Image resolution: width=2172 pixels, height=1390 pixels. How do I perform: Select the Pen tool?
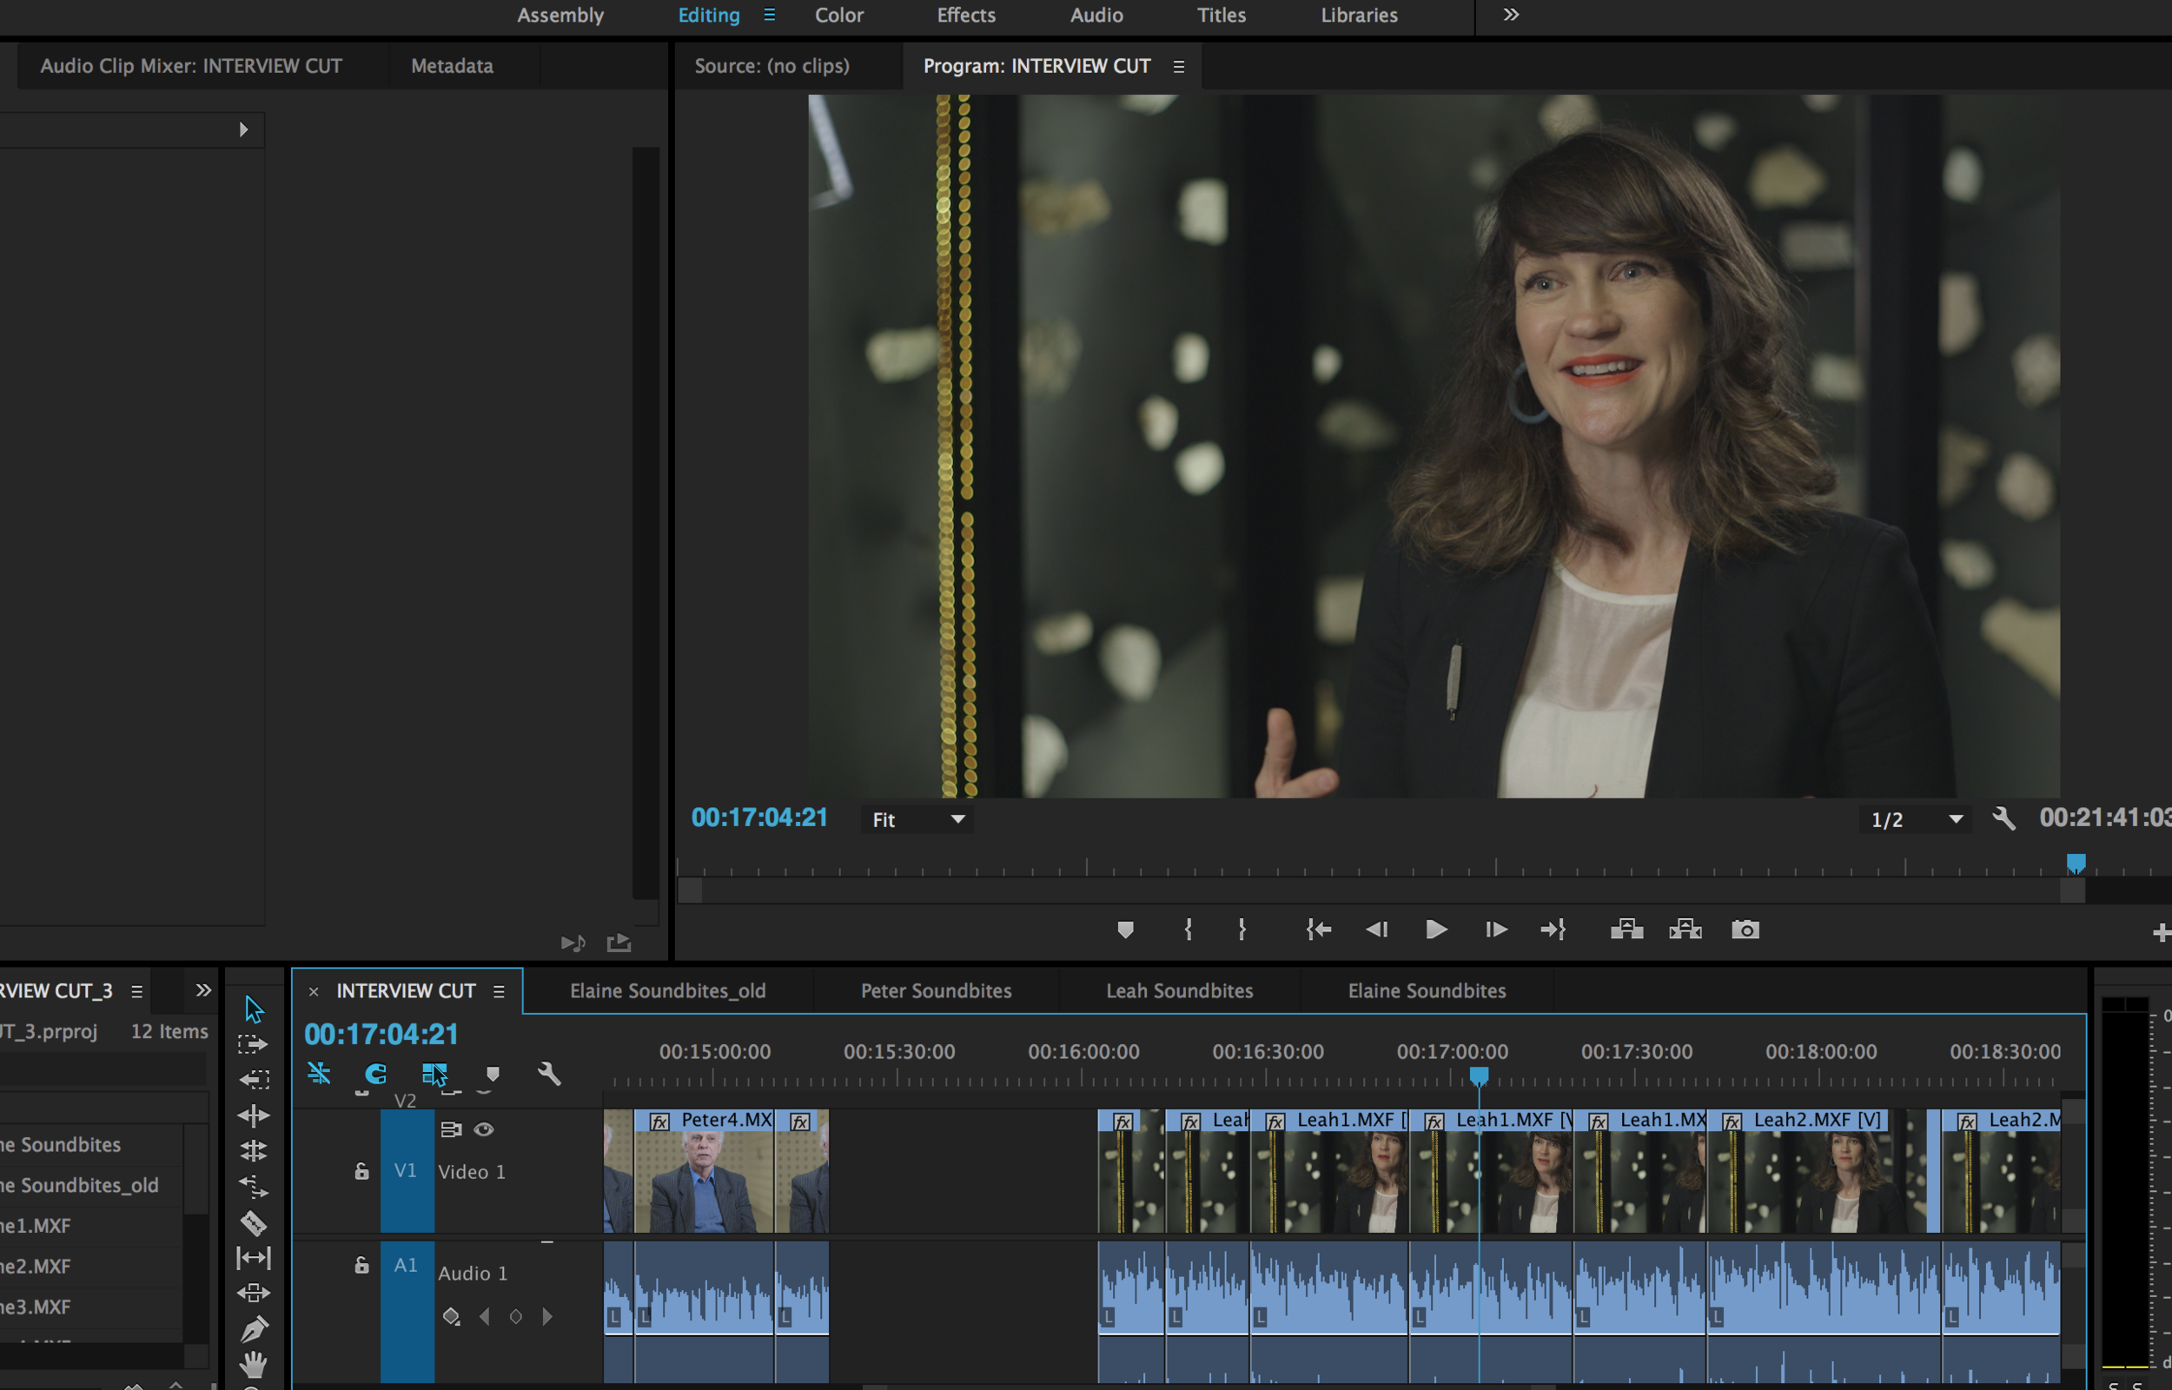pyautogui.click(x=254, y=1328)
